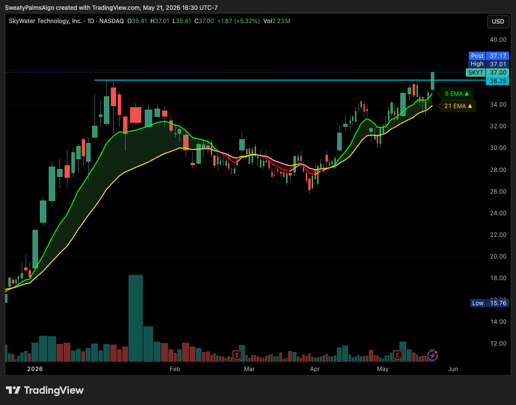
Task: Open the USD currency selector
Action: click(x=498, y=21)
